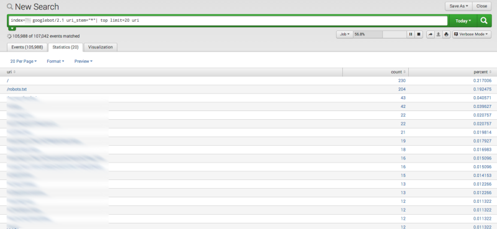Click the percent value 0.039627
Image resolution: width=497 pixels, height=229 pixels.
click(483, 106)
